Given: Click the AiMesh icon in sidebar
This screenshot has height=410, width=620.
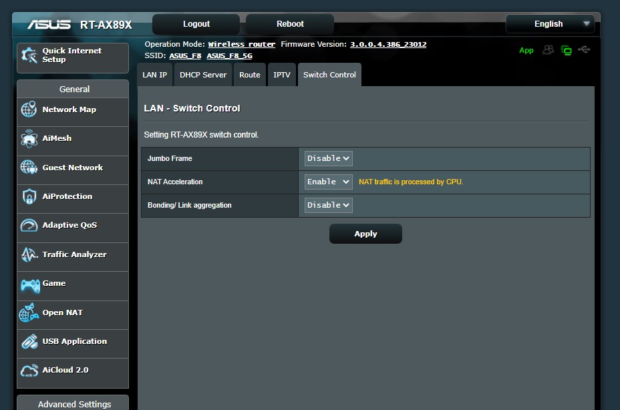Looking at the screenshot, I should (29, 138).
